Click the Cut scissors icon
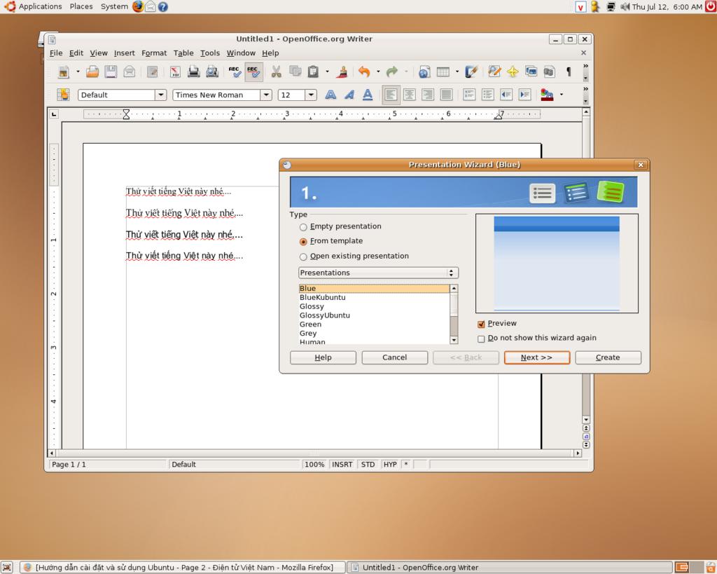Screen dimensions: 717x574 pyautogui.click(x=276, y=71)
